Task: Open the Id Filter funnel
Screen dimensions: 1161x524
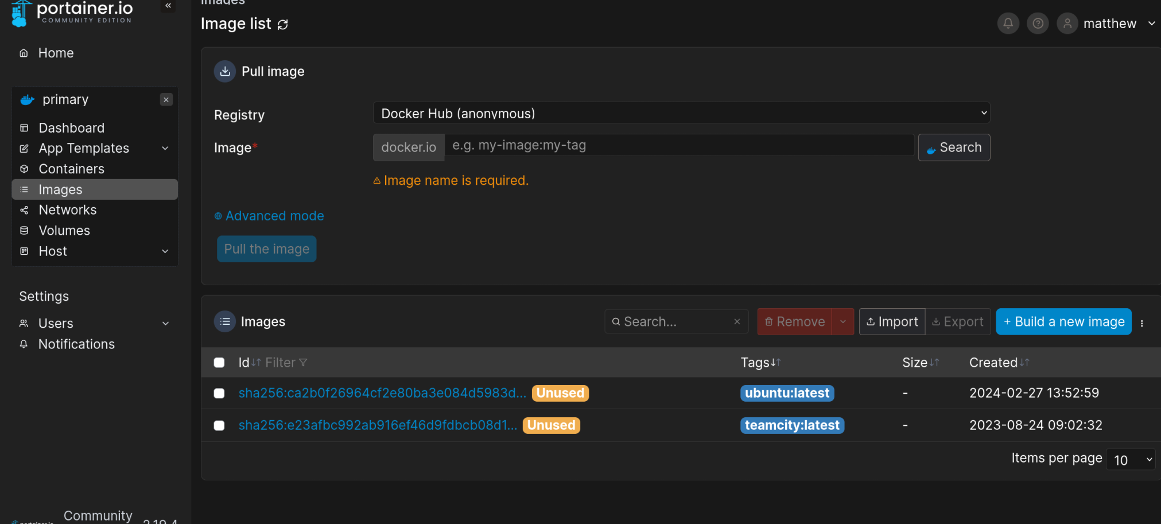Action: click(286, 363)
